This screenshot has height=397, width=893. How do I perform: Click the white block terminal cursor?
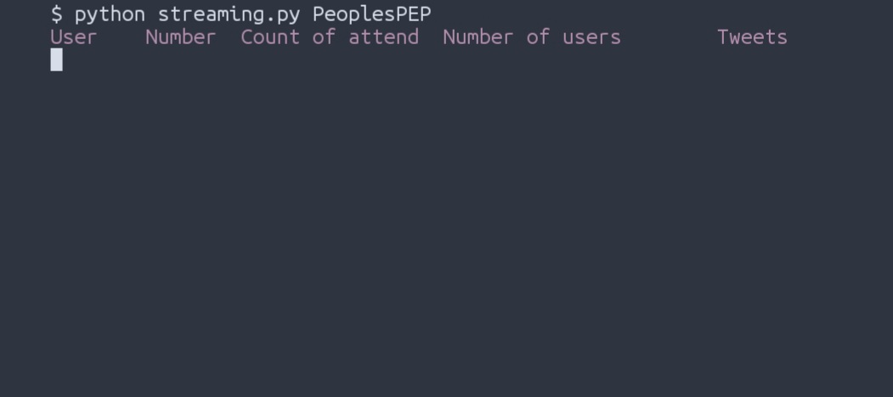56,59
